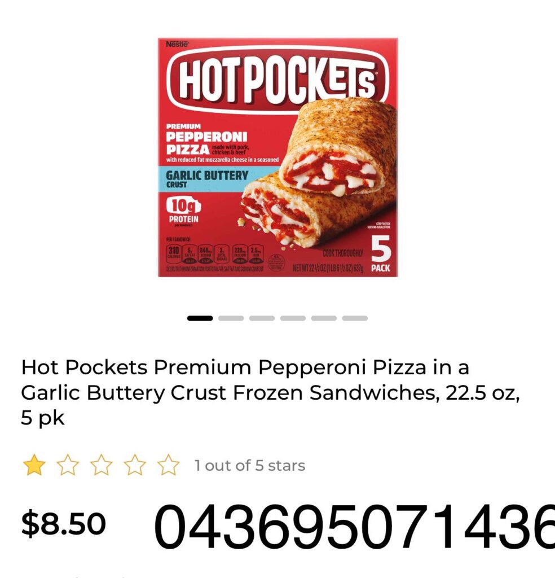The height and width of the screenshot is (578, 555).
Task: Click the Hot Pockets logo on the box
Action: coord(277,81)
